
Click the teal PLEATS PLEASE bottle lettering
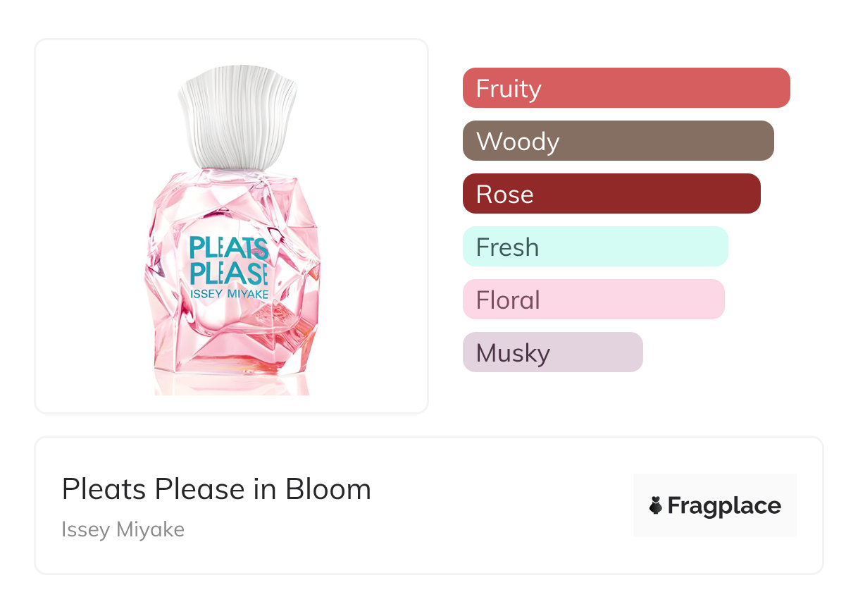(x=228, y=259)
